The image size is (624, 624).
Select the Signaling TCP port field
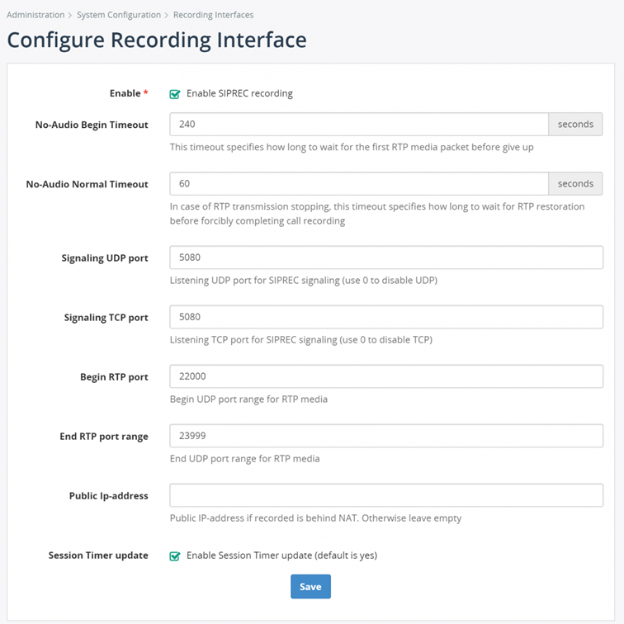pyautogui.click(x=386, y=317)
